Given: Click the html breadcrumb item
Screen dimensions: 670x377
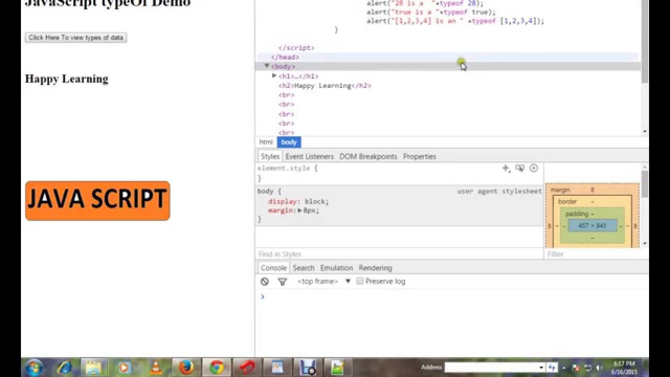Looking at the screenshot, I should pyautogui.click(x=266, y=142).
